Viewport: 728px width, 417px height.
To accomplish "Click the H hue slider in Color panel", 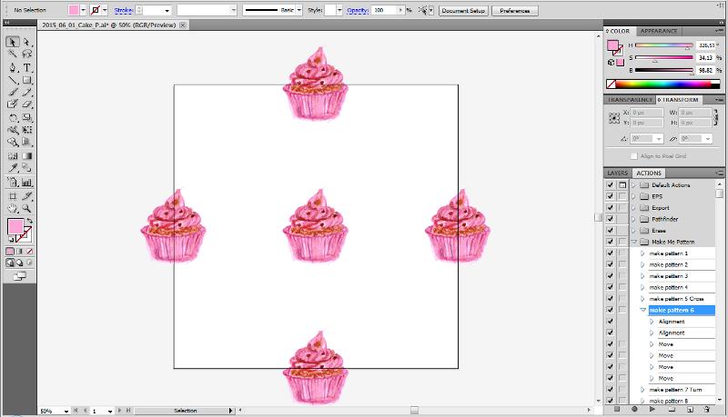I will pos(664,45).
